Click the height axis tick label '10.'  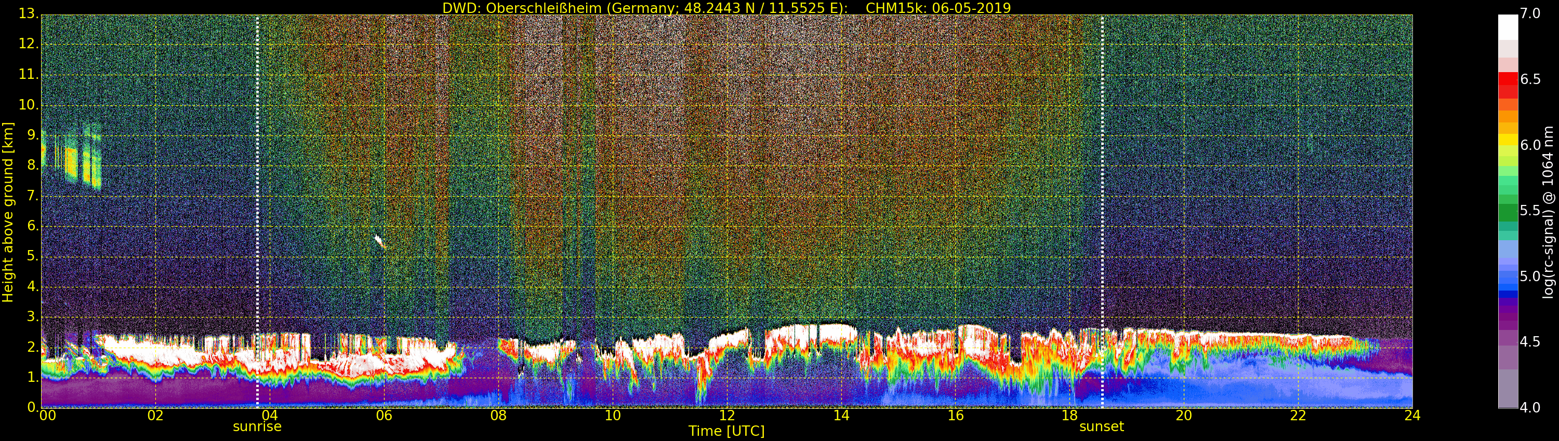(x=29, y=104)
